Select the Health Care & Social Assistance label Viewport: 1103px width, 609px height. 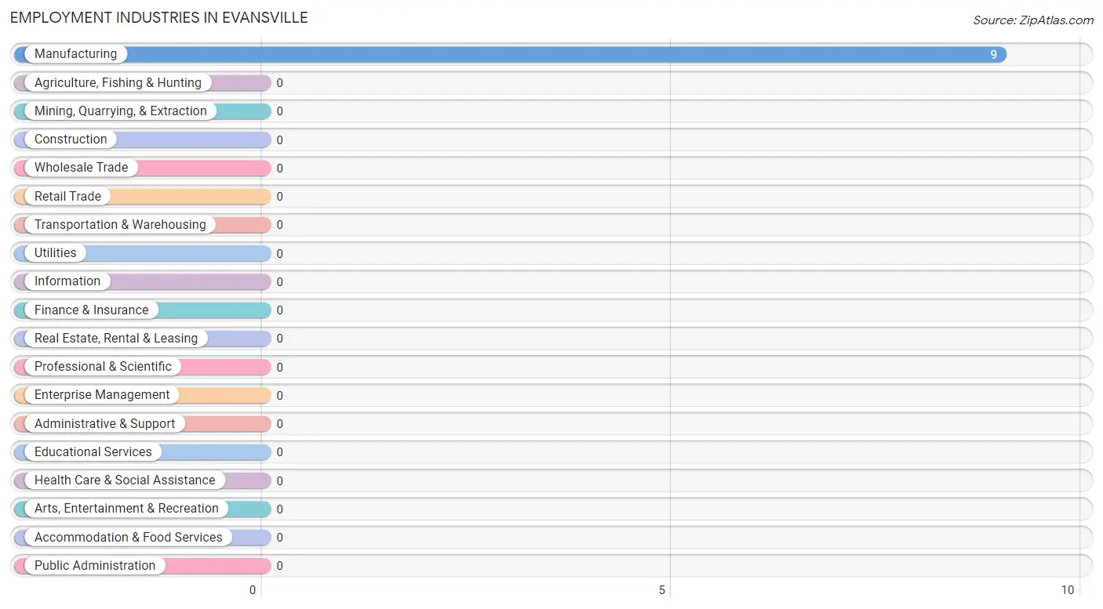click(x=125, y=480)
